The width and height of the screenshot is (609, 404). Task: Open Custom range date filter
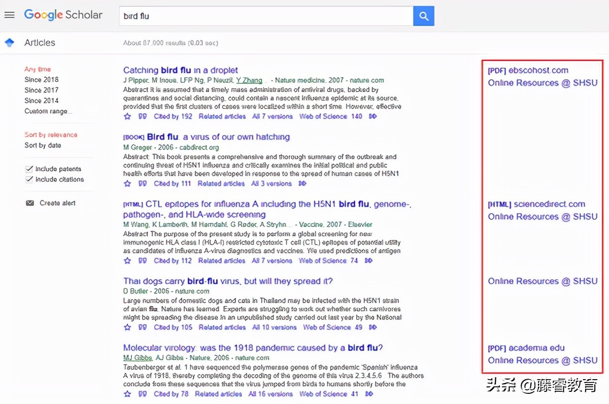(x=48, y=111)
